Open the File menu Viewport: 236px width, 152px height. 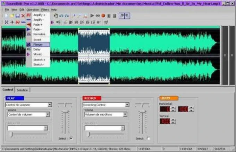[7, 10]
